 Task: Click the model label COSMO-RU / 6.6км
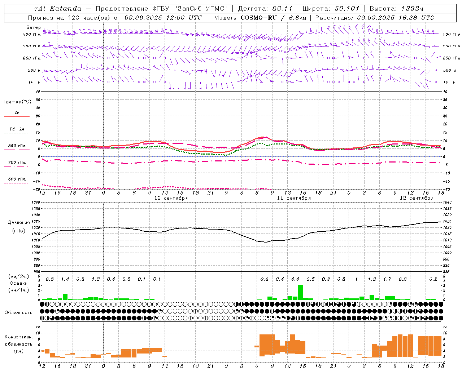coord(274,18)
